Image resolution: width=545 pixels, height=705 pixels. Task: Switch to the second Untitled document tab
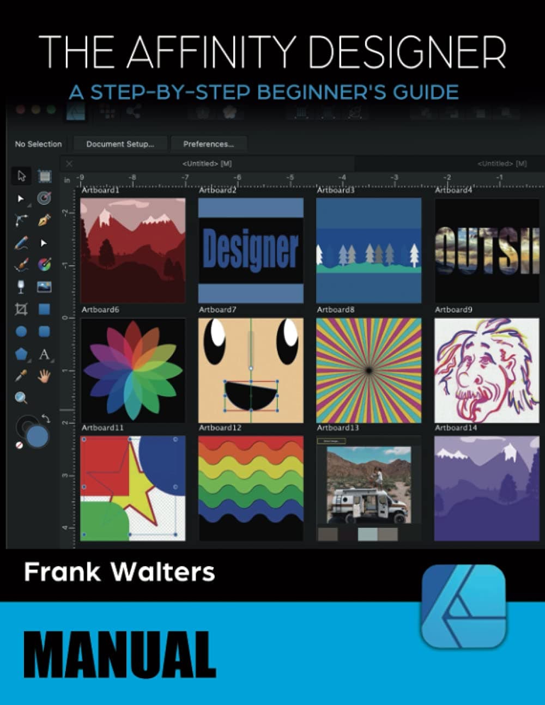pos(501,163)
